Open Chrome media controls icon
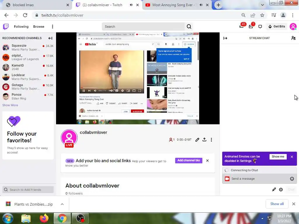The height and width of the screenshot is (224, 299). click(x=274, y=15)
